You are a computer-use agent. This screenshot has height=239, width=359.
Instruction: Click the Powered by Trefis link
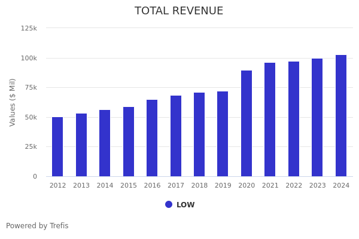(x=37, y=226)
